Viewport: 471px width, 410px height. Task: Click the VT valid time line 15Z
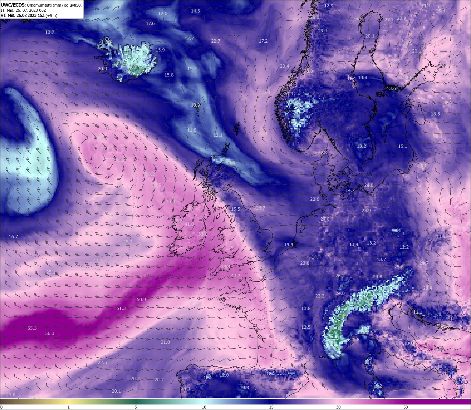click(x=29, y=15)
